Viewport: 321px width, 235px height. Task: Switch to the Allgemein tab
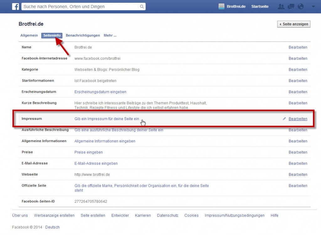click(x=29, y=35)
